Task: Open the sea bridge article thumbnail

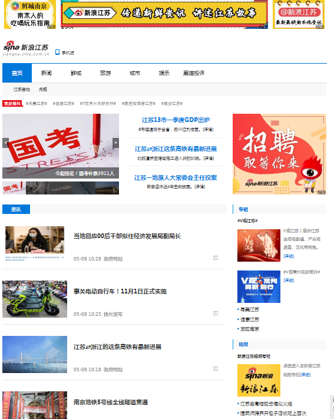Action: (35, 354)
